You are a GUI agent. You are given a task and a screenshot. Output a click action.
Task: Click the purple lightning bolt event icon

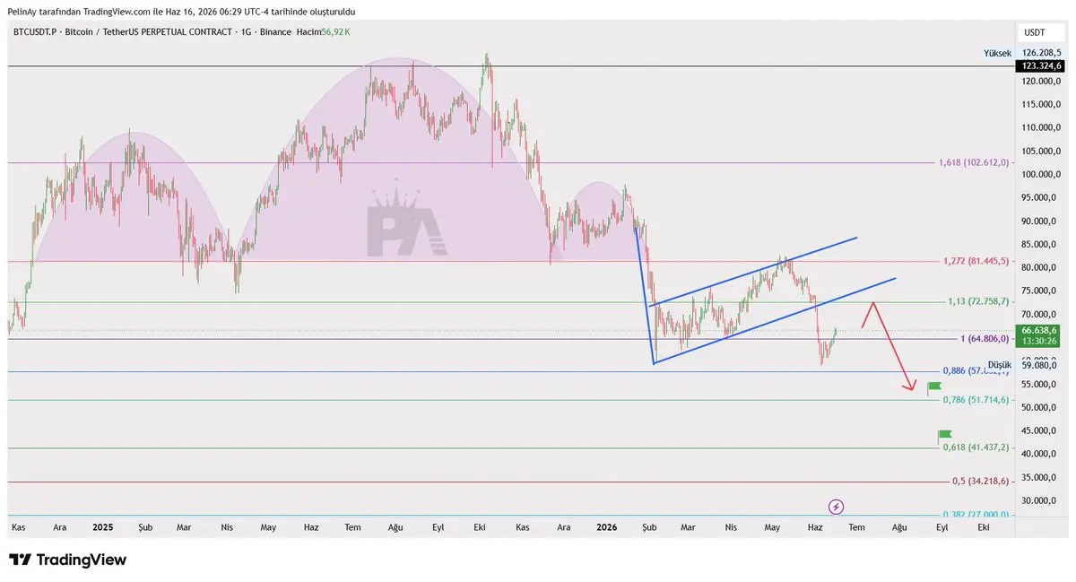pos(836,507)
